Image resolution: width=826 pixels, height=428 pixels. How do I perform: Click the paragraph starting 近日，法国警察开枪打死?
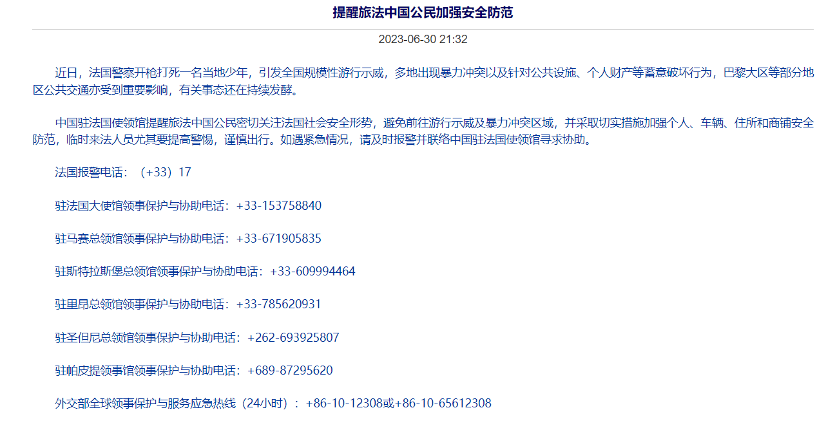click(x=423, y=81)
